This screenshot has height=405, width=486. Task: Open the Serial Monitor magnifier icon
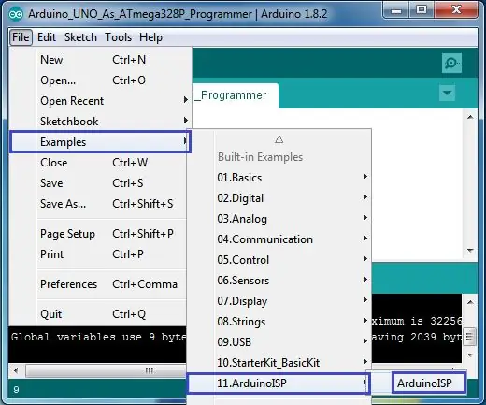pyautogui.click(x=451, y=64)
